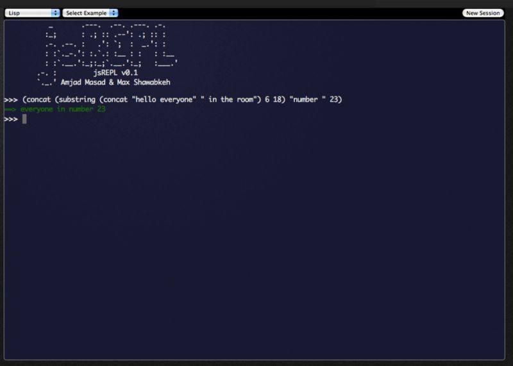Open the Lisp language dropdown
The height and width of the screenshot is (366, 513).
coord(32,13)
